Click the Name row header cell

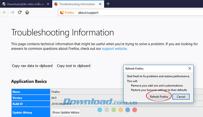(31, 92)
